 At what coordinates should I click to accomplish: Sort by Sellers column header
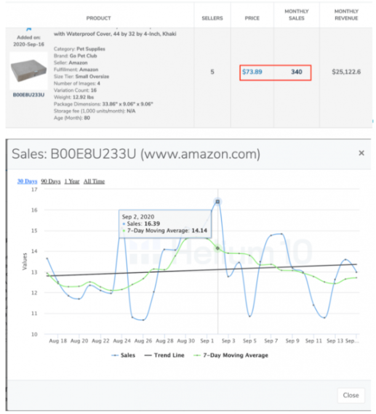212,18
